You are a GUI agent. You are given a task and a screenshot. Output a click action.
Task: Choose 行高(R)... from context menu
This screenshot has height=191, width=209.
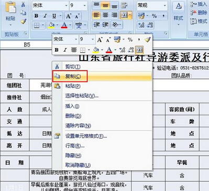click(102, 146)
